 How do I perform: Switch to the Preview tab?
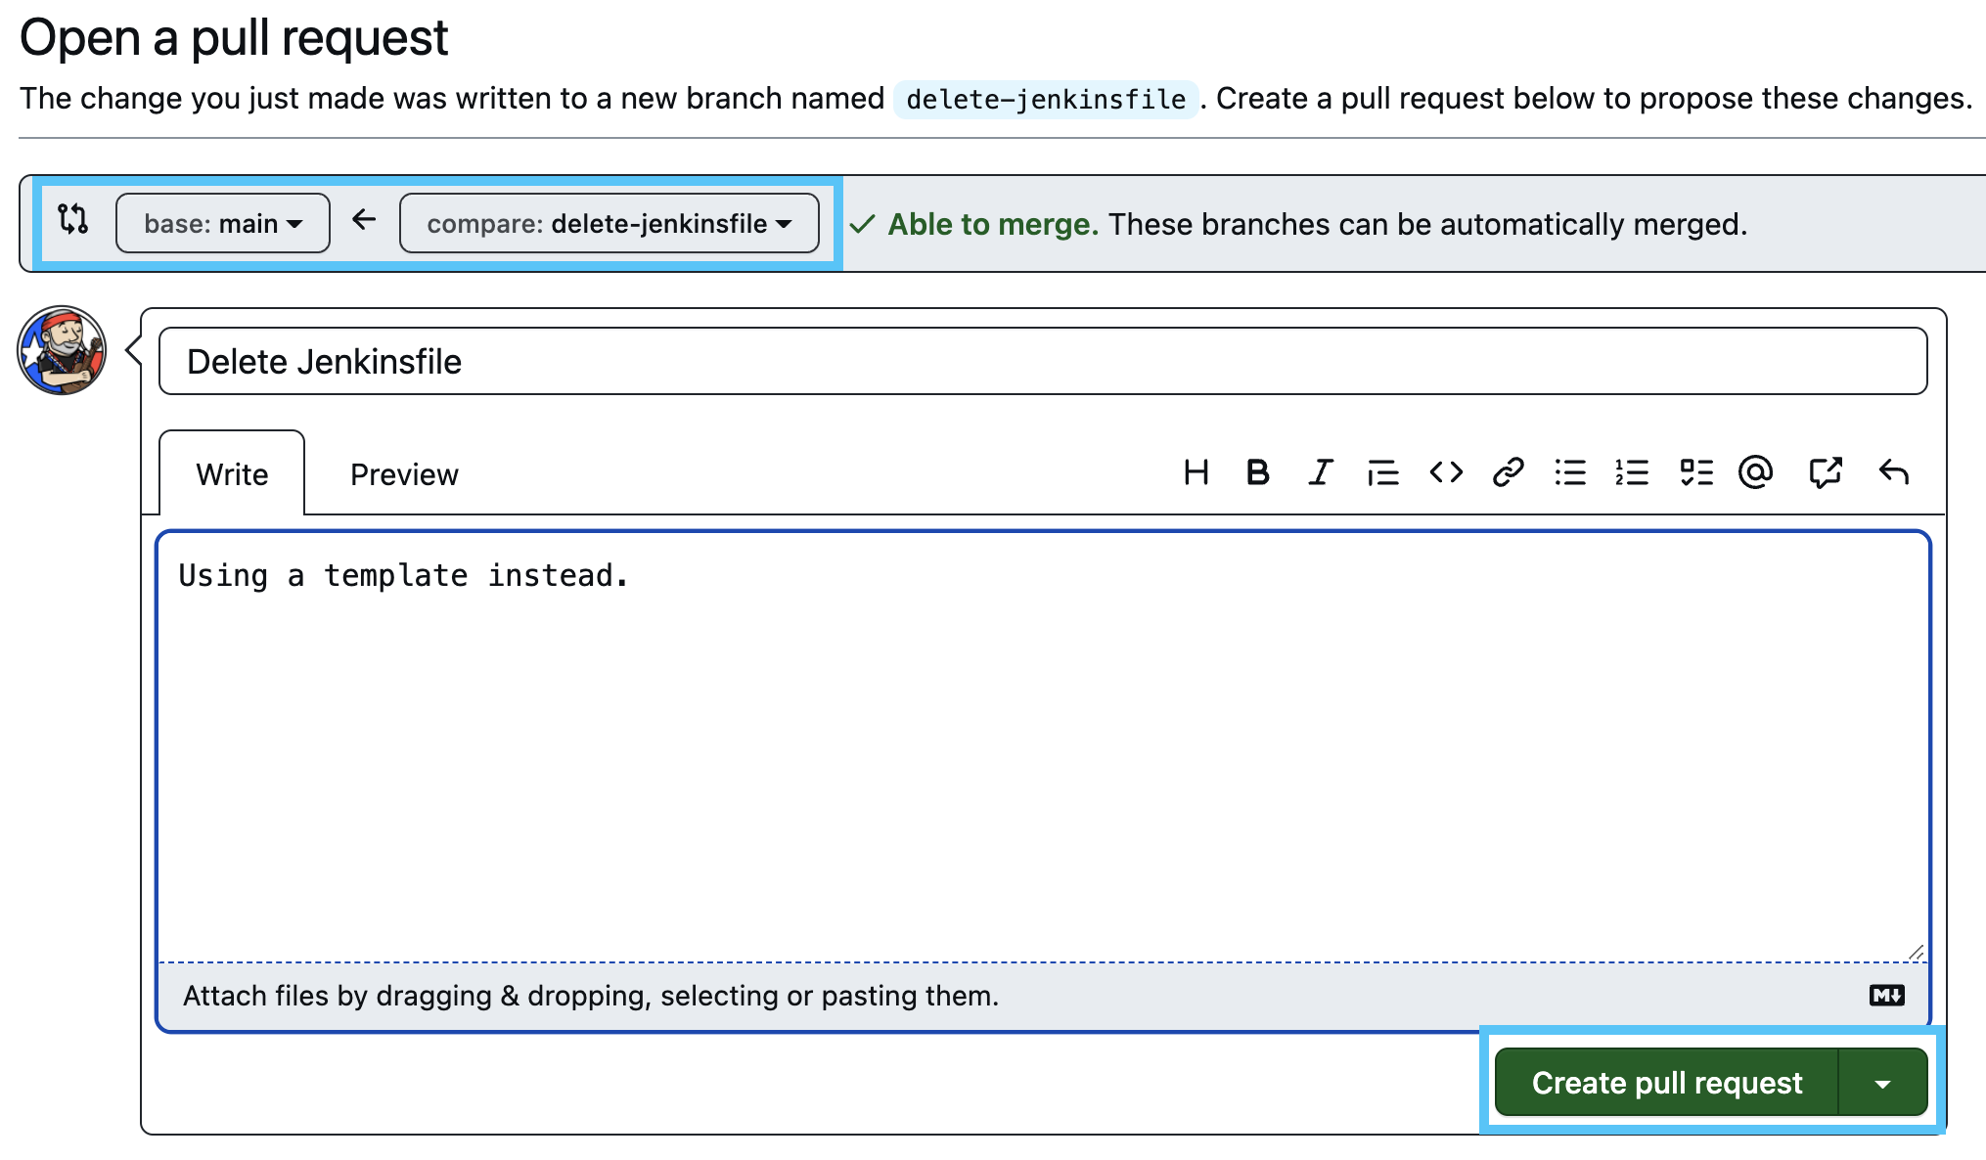(404, 474)
